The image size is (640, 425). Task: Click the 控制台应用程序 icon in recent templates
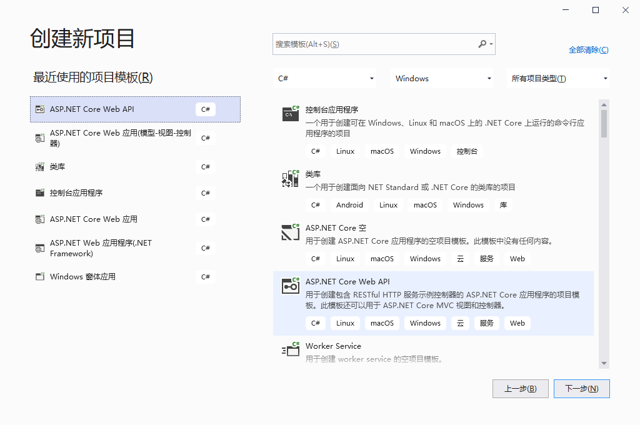click(40, 192)
